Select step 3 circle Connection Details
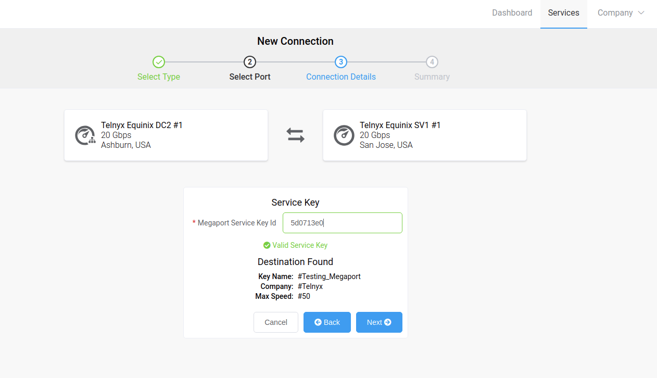The width and height of the screenshot is (657, 378). tap(341, 62)
